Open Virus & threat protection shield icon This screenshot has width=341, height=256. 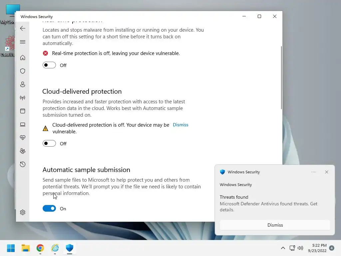(23, 71)
